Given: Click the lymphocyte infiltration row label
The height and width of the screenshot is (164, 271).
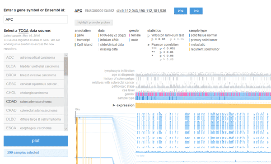Looking at the screenshot, I should pyautogui.click(x=119, y=71).
